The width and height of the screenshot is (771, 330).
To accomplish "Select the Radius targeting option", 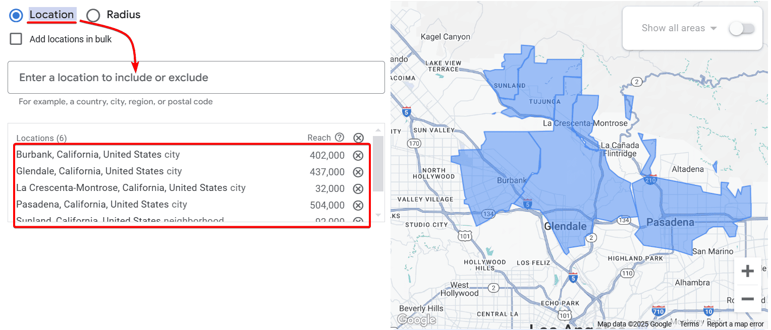I will (92, 15).
